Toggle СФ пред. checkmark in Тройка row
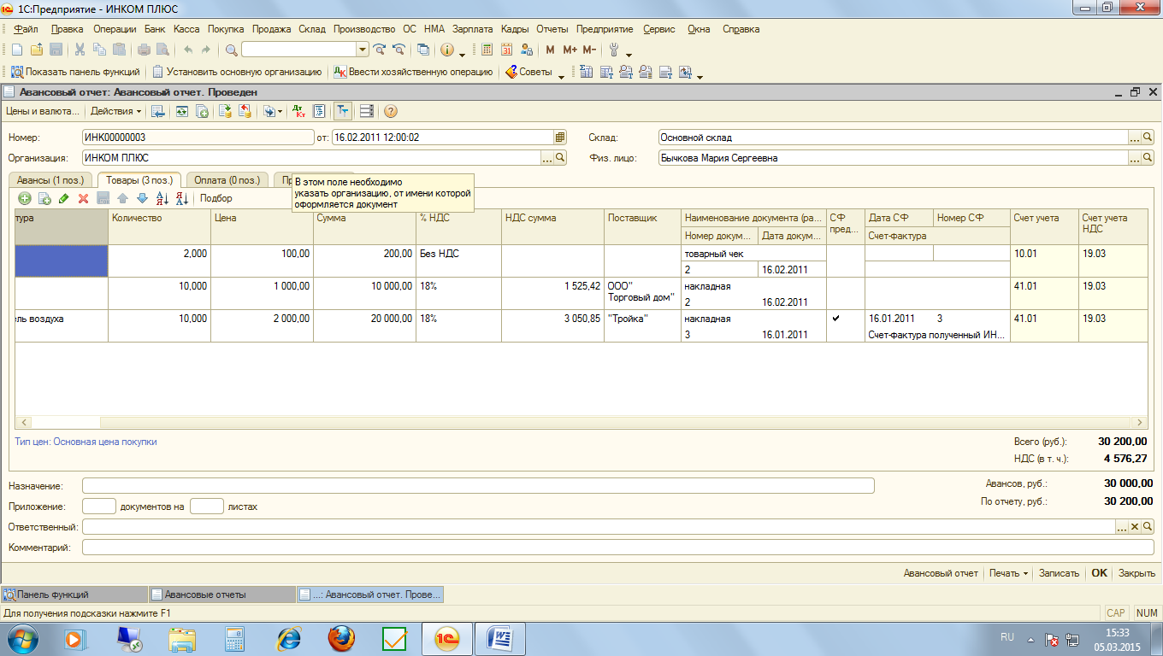 [836, 319]
